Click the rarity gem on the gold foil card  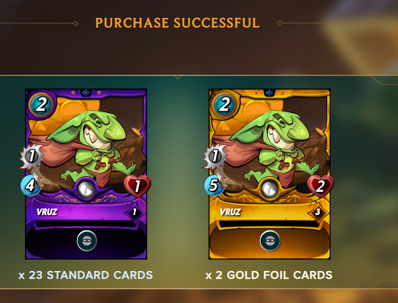click(269, 189)
